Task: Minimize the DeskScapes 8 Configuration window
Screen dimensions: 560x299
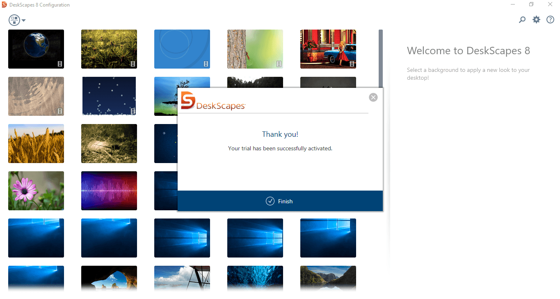Action: tap(513, 5)
